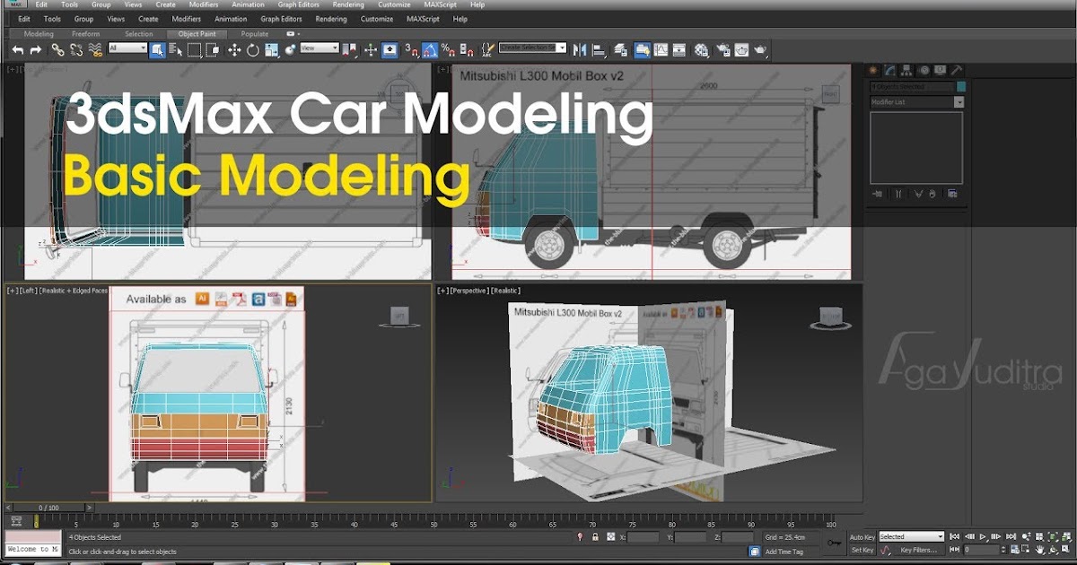Image resolution: width=1077 pixels, height=565 pixels.
Task: Open Render Setup
Action: (724, 49)
